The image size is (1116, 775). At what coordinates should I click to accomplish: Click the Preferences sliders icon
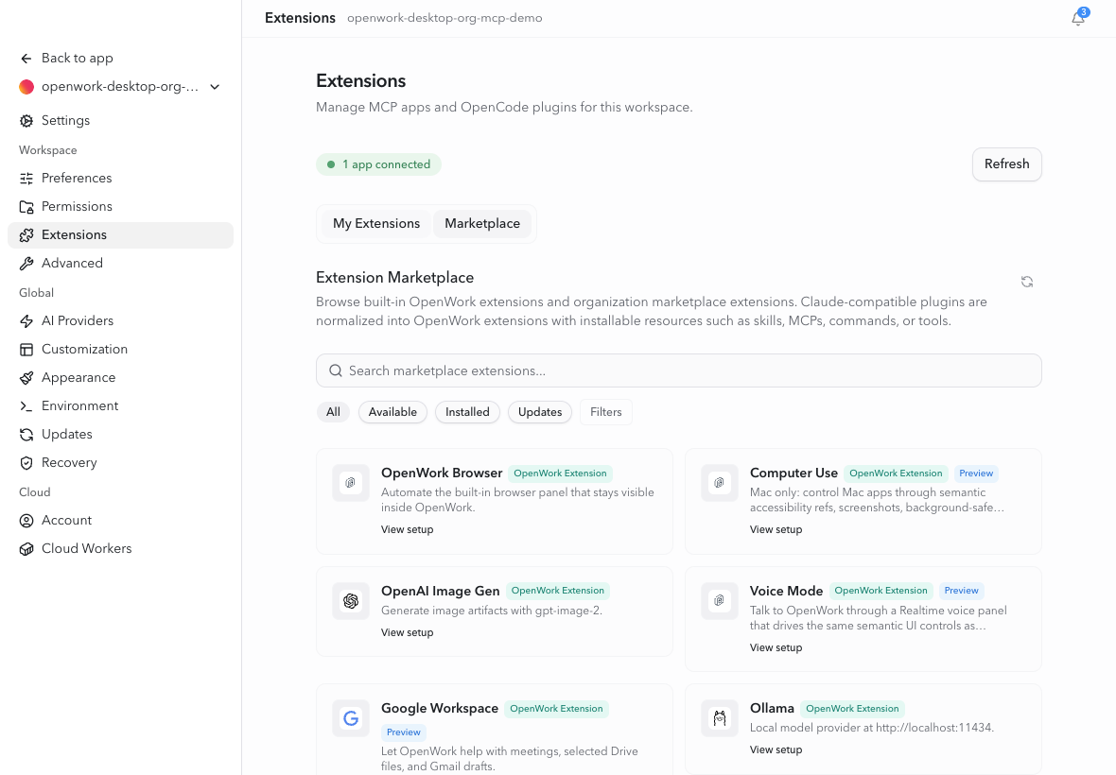26,179
